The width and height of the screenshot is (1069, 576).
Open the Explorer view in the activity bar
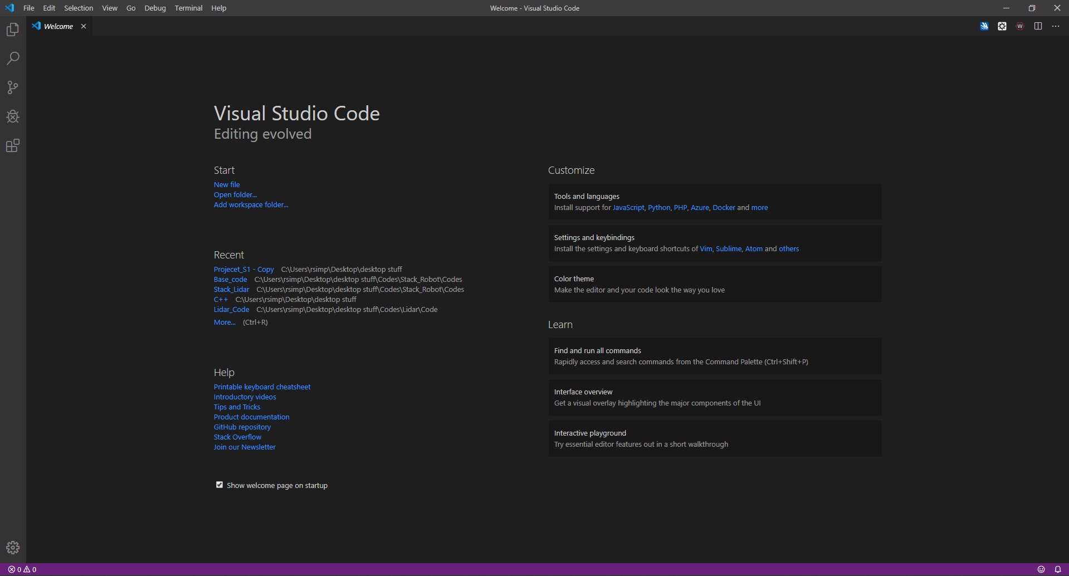point(13,30)
